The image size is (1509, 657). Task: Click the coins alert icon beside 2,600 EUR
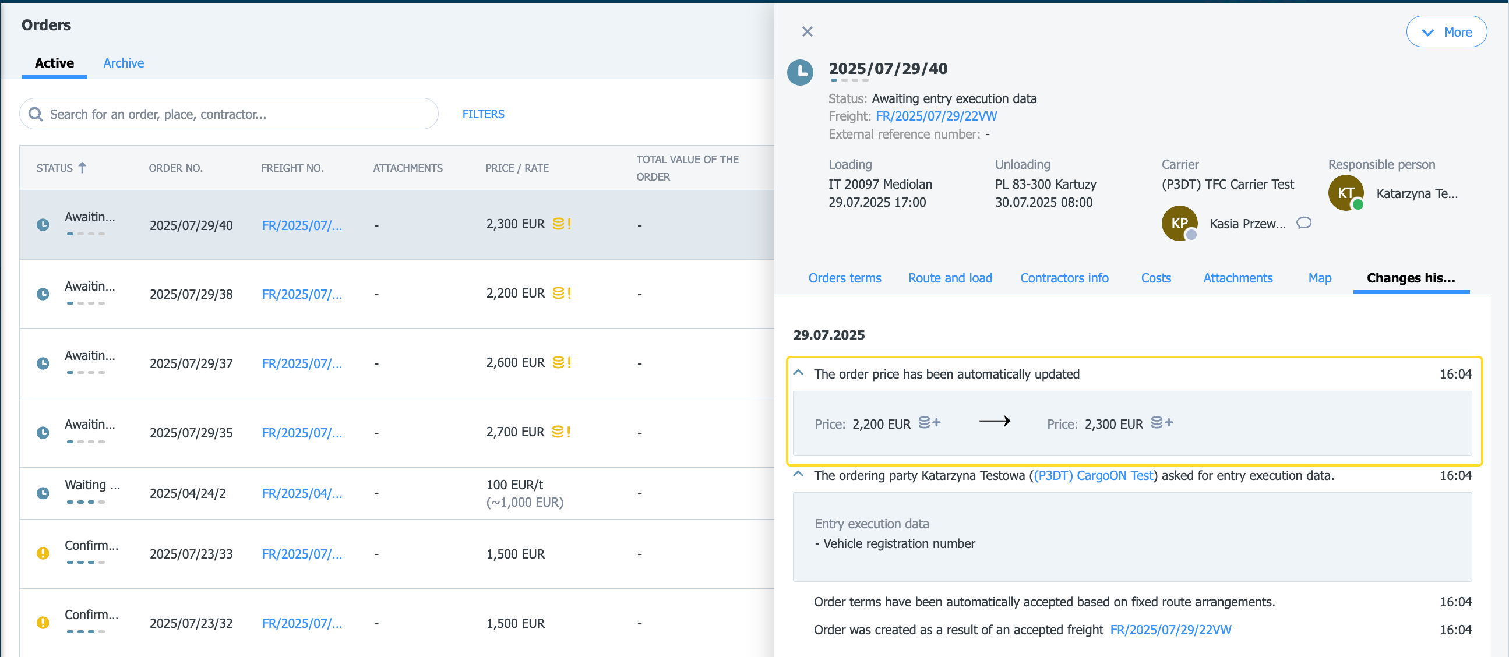coord(561,362)
